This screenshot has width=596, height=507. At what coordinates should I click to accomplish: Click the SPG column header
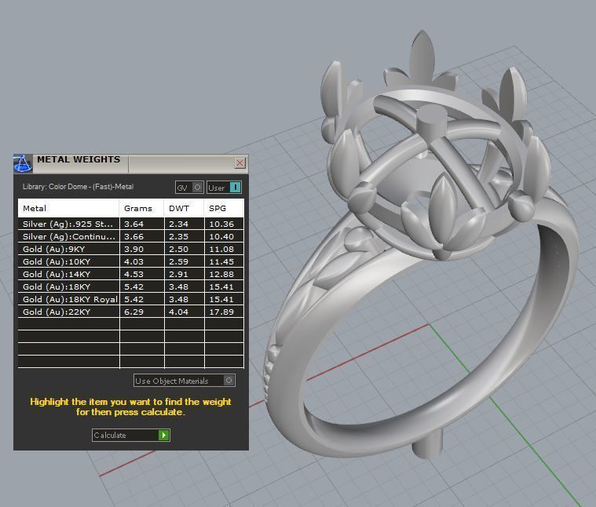(225, 208)
